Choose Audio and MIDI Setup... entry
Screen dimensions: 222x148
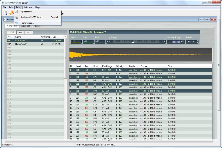coord(38,17)
